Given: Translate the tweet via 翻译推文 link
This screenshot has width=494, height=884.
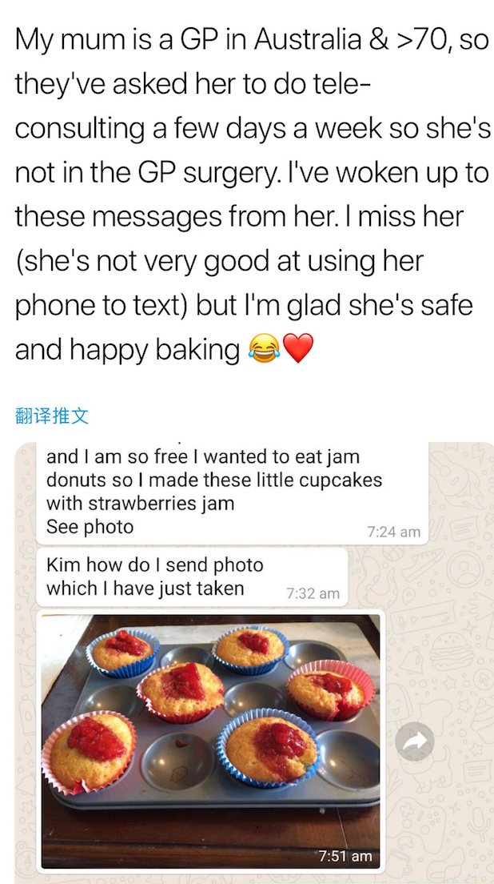Looking at the screenshot, I should click(x=51, y=416).
